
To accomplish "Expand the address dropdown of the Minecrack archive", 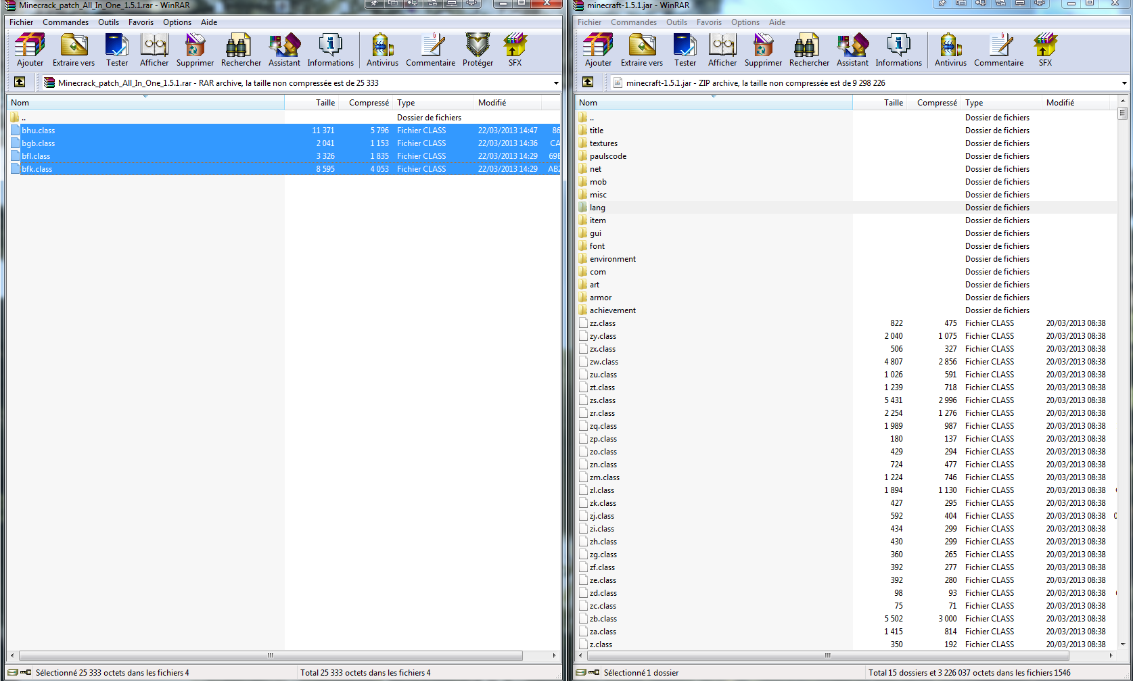I will coord(556,83).
